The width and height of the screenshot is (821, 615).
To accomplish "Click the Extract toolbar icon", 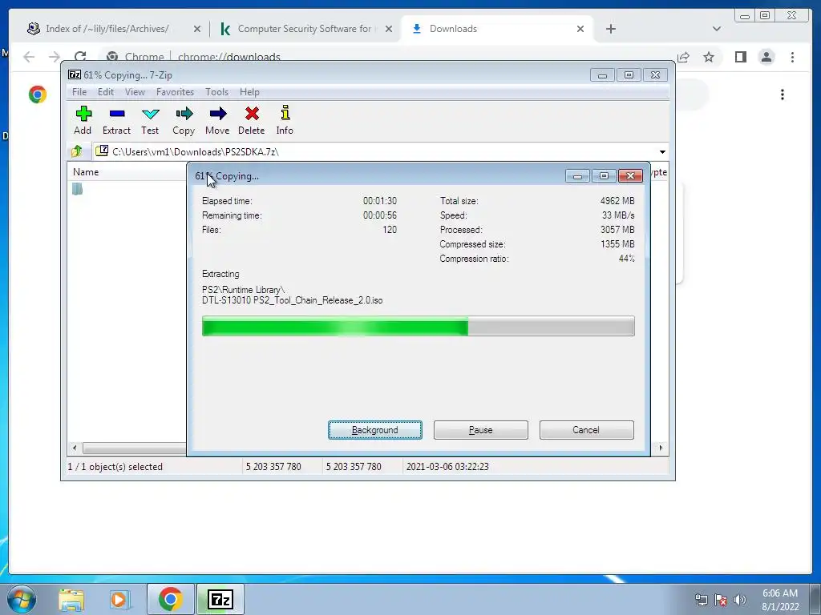I will coord(116,120).
